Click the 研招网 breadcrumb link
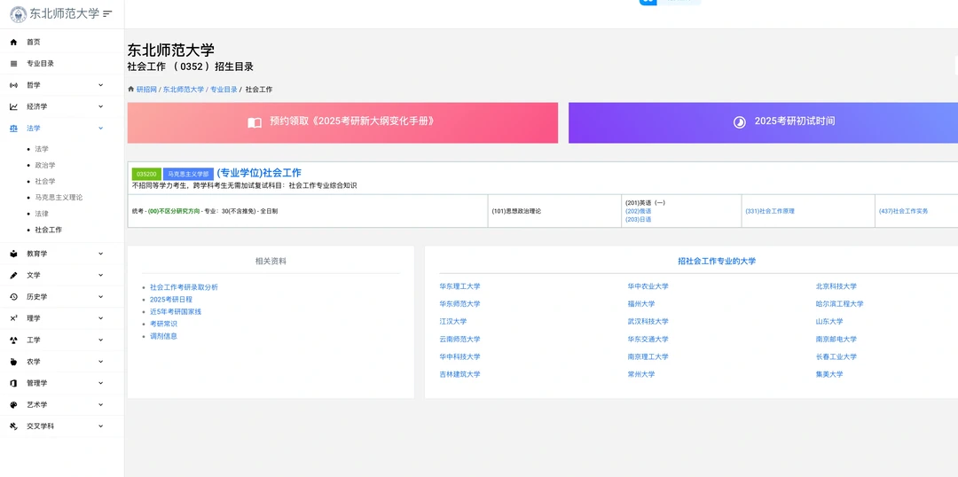 pyautogui.click(x=146, y=90)
